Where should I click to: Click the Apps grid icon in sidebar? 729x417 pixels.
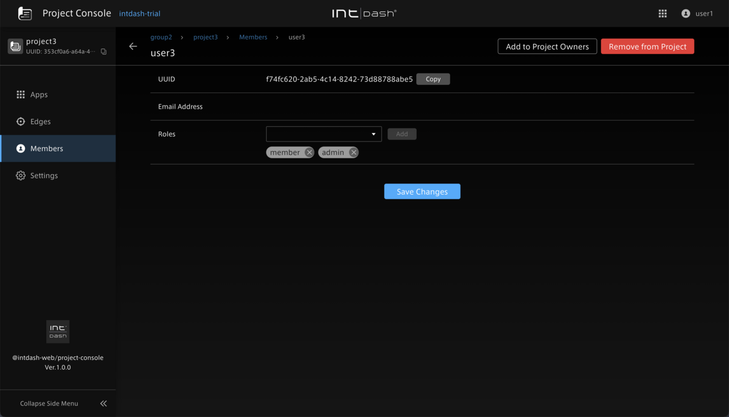(x=21, y=95)
